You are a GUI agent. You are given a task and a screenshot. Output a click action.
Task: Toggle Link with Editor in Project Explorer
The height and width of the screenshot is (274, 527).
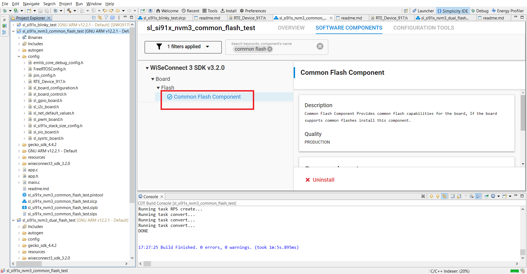(x=100, y=18)
